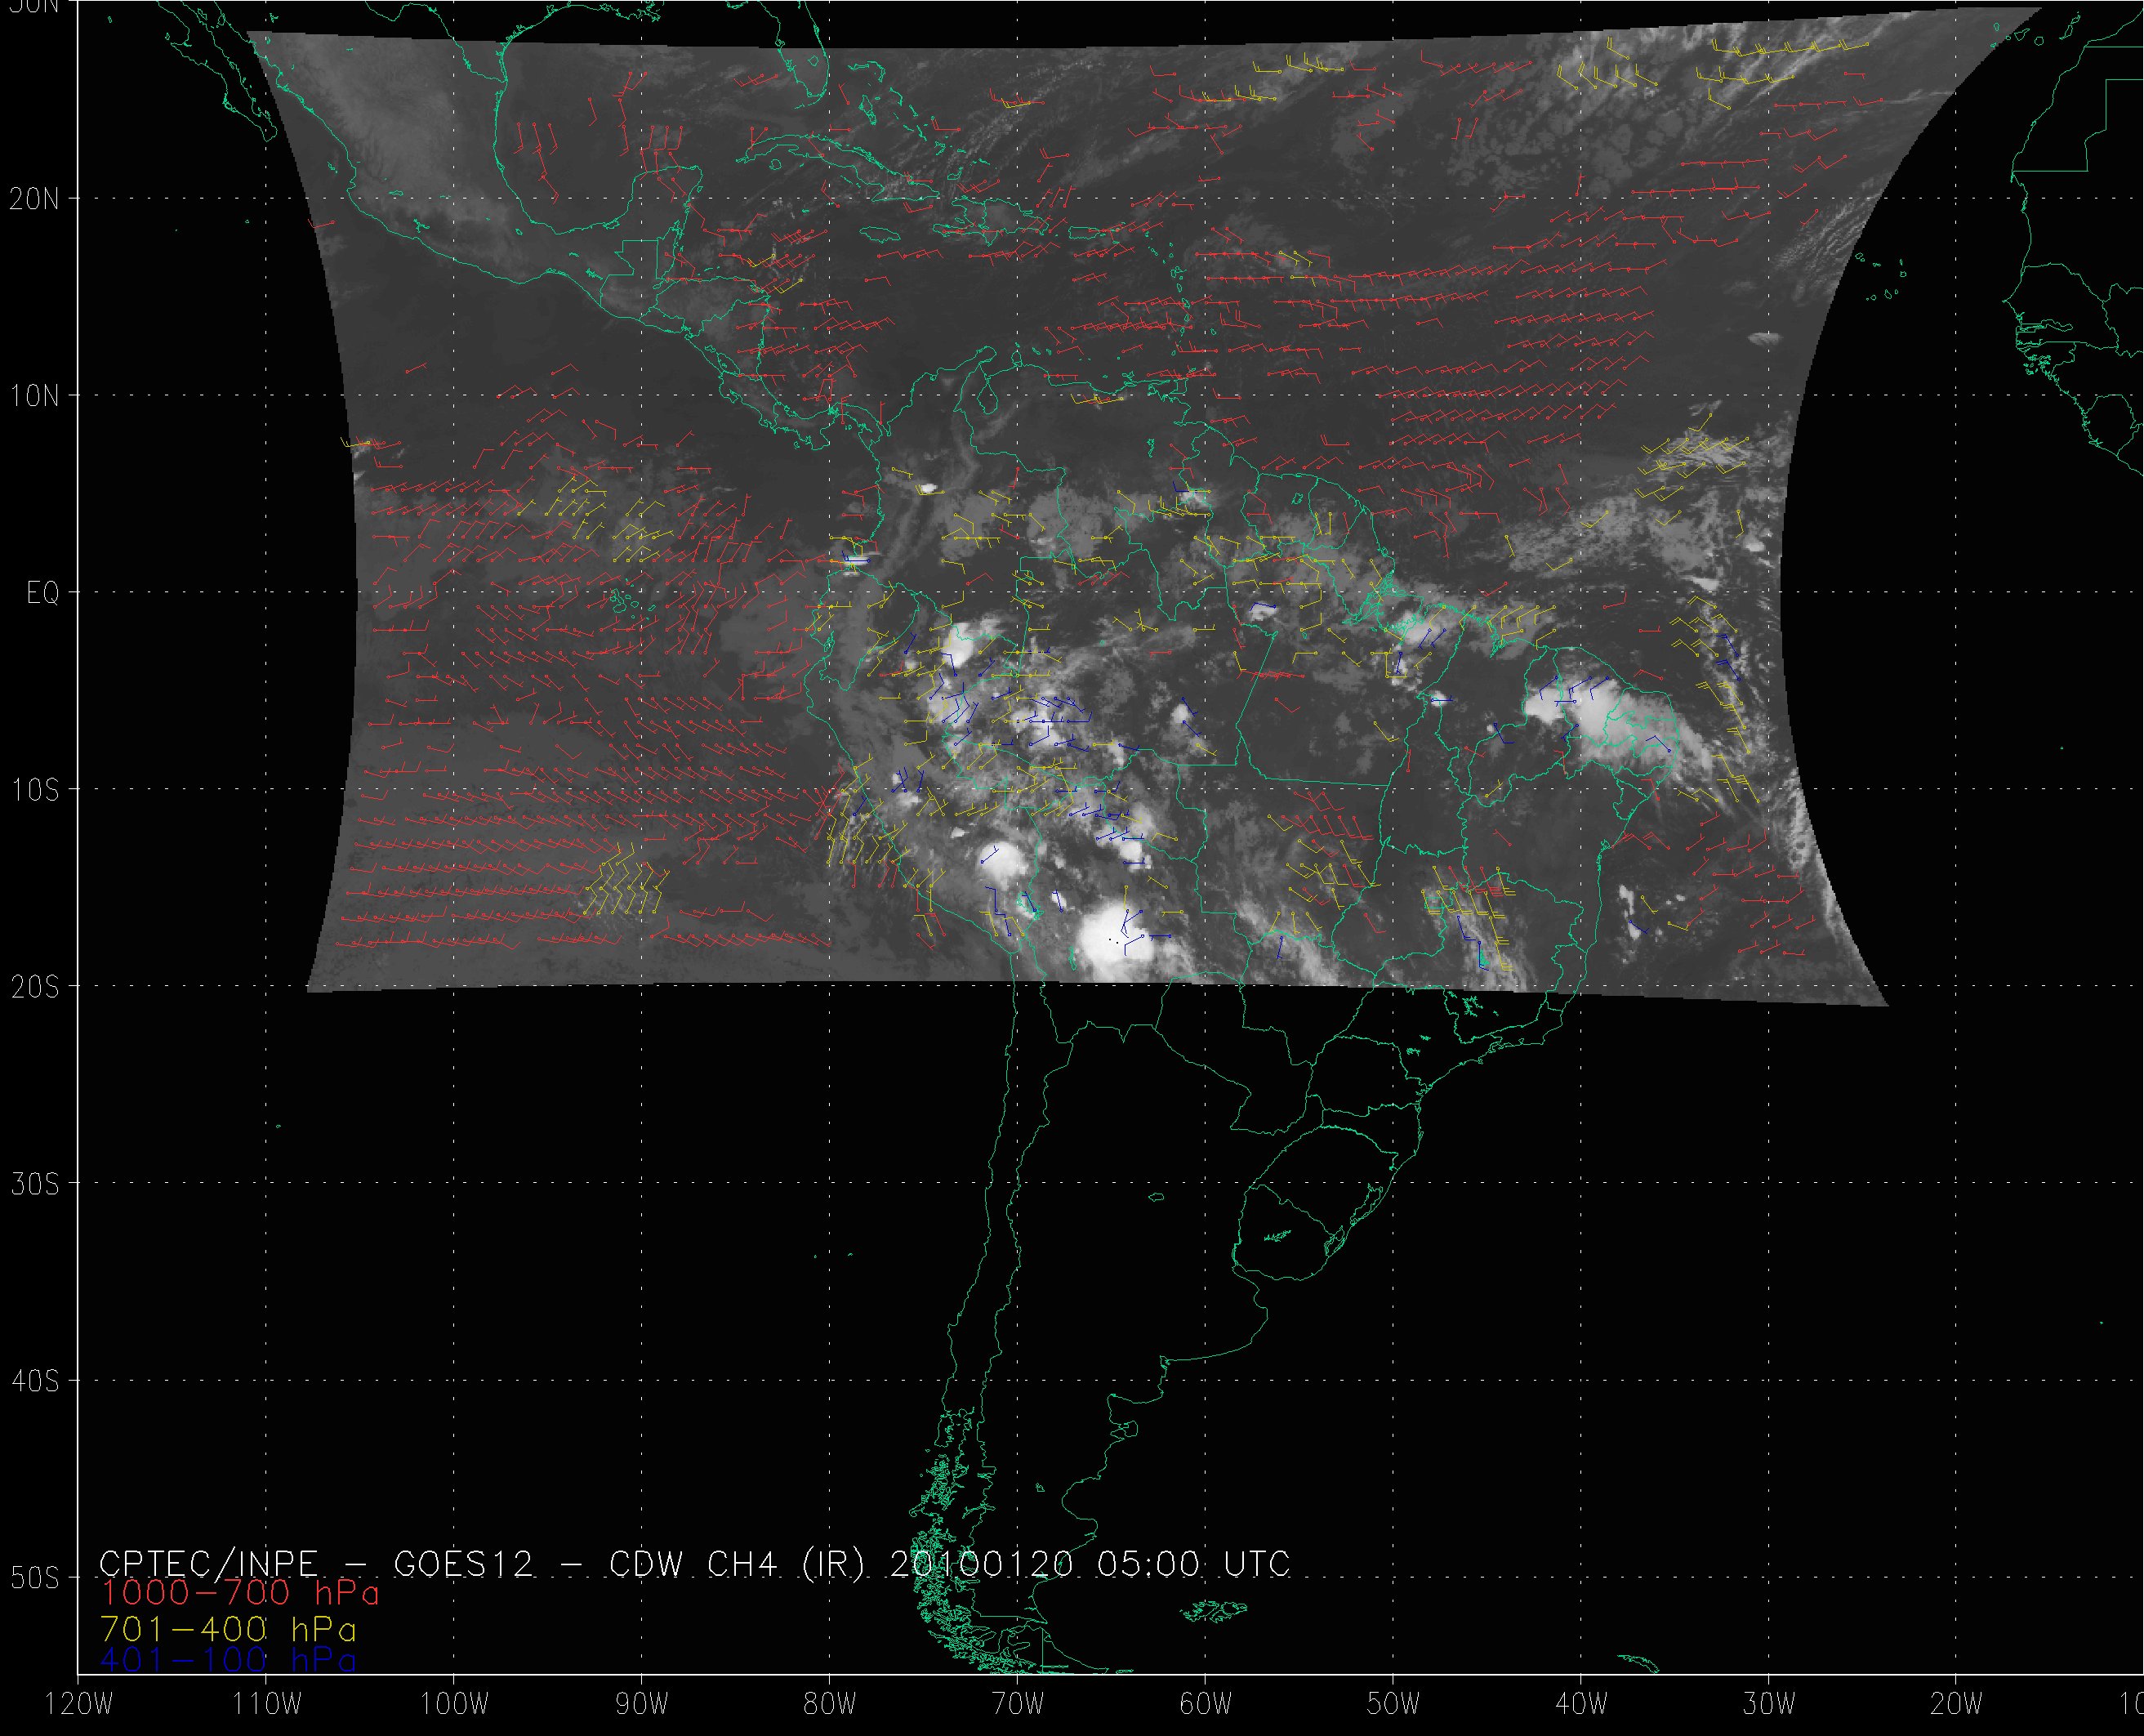
Task: Click the 50W longitude axis label
Action: (x=1393, y=1705)
